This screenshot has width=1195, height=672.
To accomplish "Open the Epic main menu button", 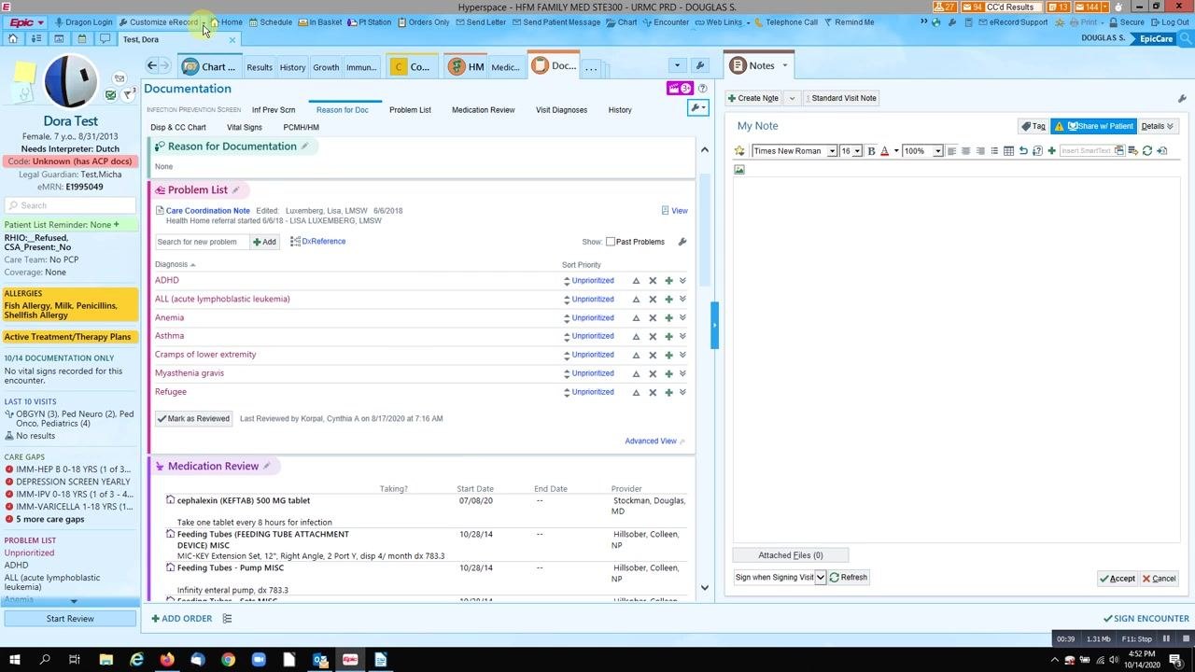I will click(x=24, y=22).
